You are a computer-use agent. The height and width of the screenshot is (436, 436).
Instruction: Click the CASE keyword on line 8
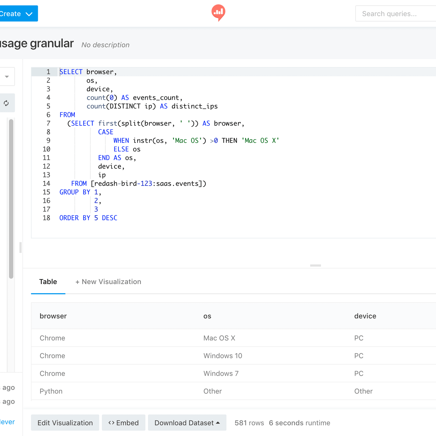click(106, 132)
